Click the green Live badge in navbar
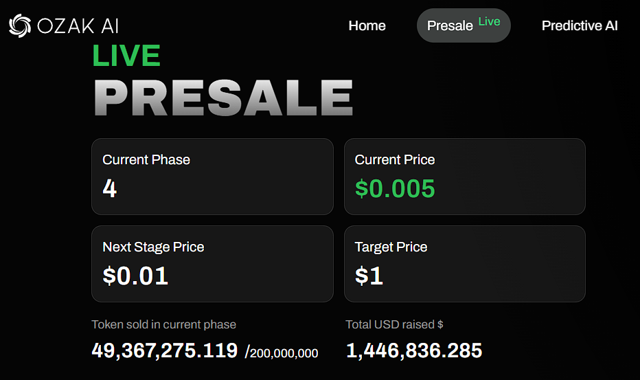 click(489, 21)
